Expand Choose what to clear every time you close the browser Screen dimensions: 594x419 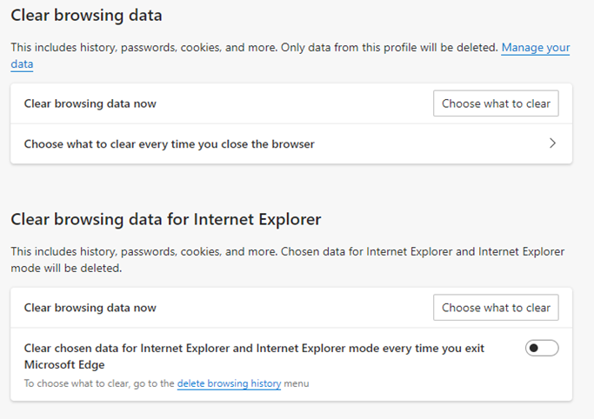tap(291, 143)
